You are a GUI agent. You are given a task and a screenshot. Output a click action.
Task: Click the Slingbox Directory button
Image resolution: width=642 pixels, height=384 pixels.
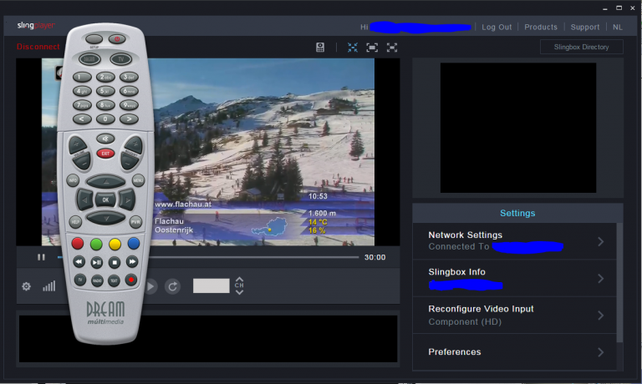point(581,47)
